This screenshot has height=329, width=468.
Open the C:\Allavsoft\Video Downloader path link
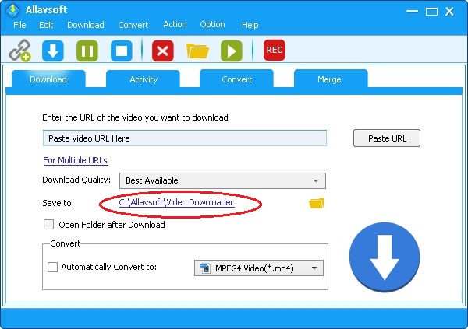click(x=176, y=202)
